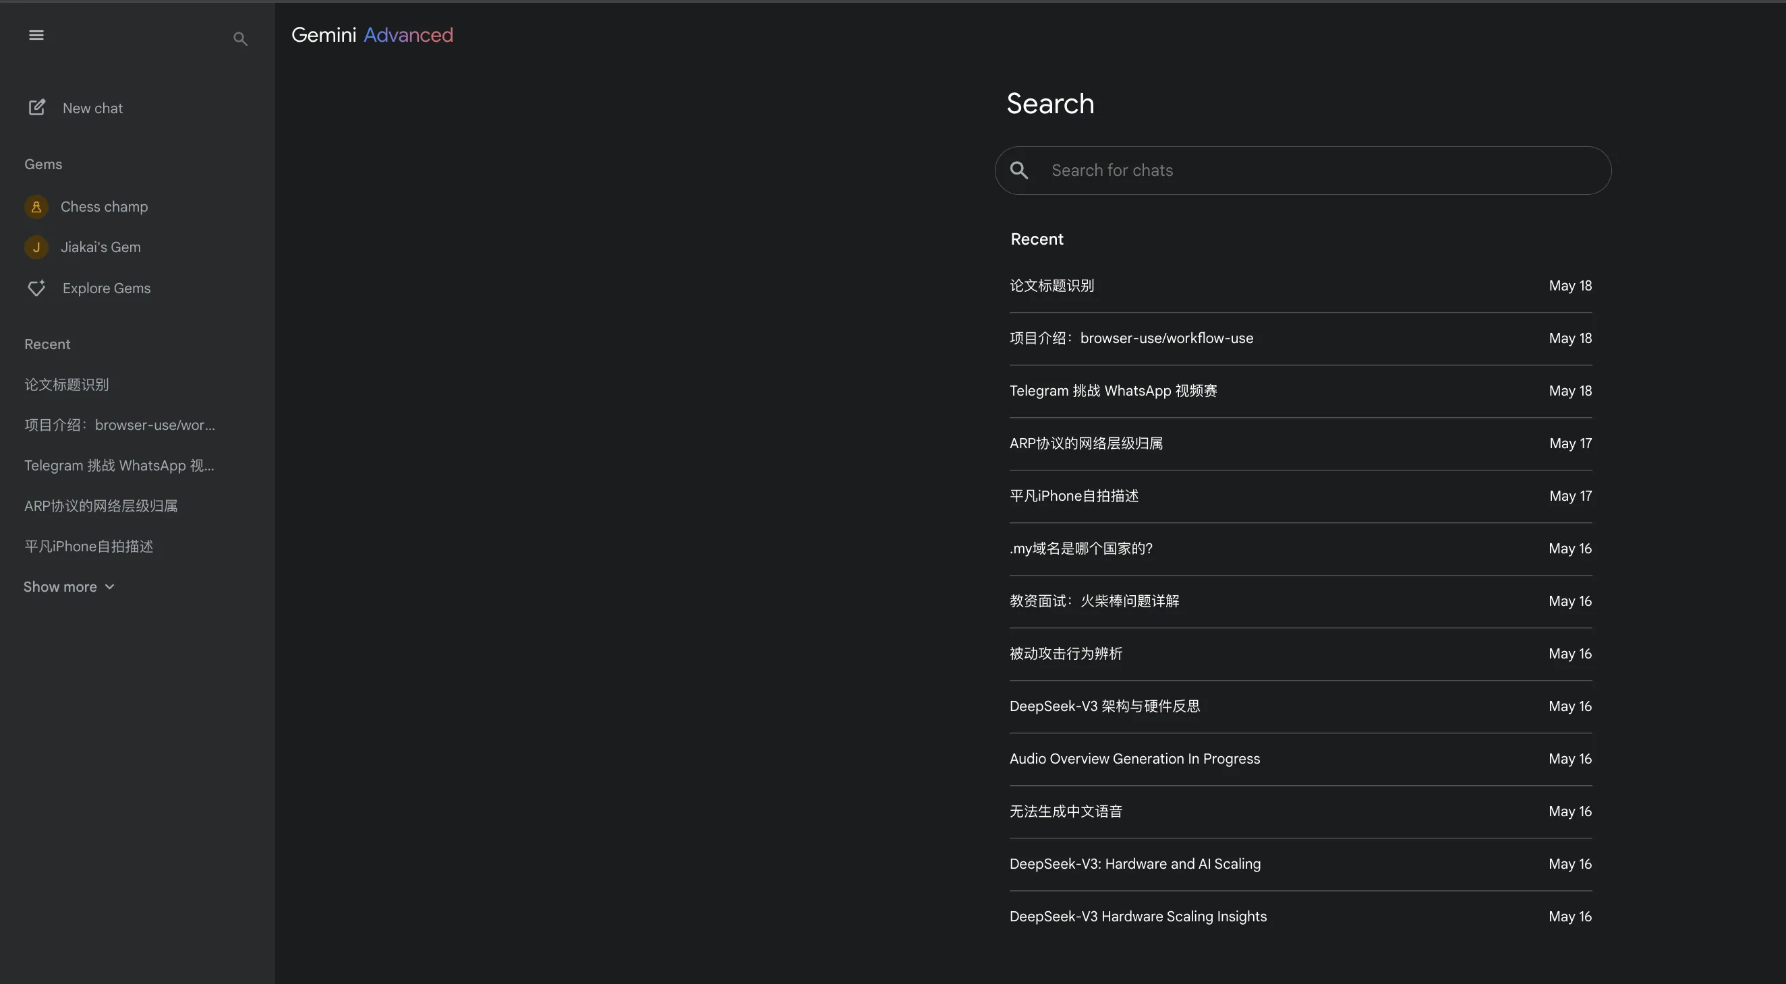Image resolution: width=1786 pixels, height=984 pixels.
Task: Collapse the sidebar with the hamburger menu icon
Action: [x=36, y=35]
